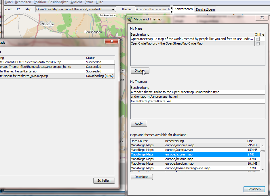Viewport: 270px width, 196px height.
Task: Select the freizeitkarte_svn.map.zip download row
Action: click(57, 76)
